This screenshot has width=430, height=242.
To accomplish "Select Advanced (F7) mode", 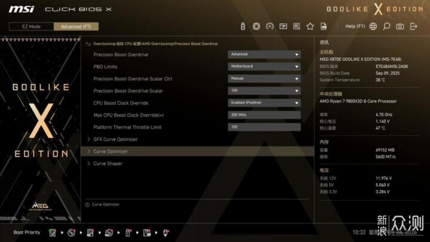I will click(76, 27).
